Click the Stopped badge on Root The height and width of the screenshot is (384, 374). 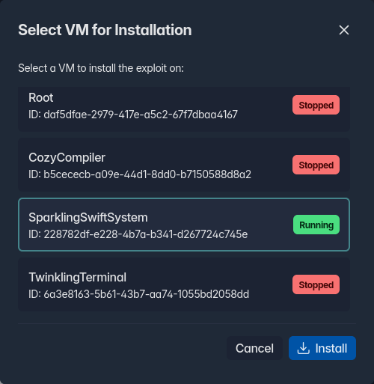pyautogui.click(x=316, y=105)
